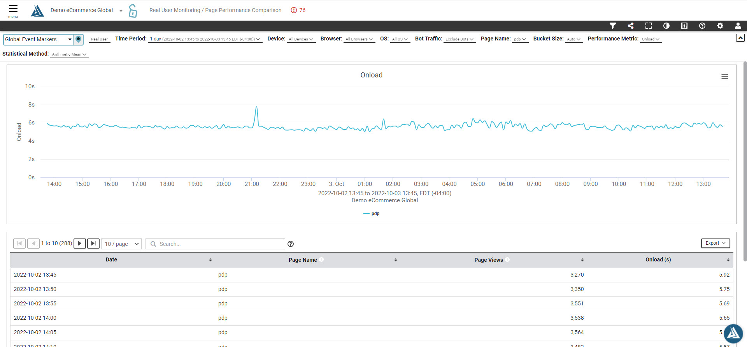Go to the next table page
The width and height of the screenshot is (747, 347).
pos(80,244)
